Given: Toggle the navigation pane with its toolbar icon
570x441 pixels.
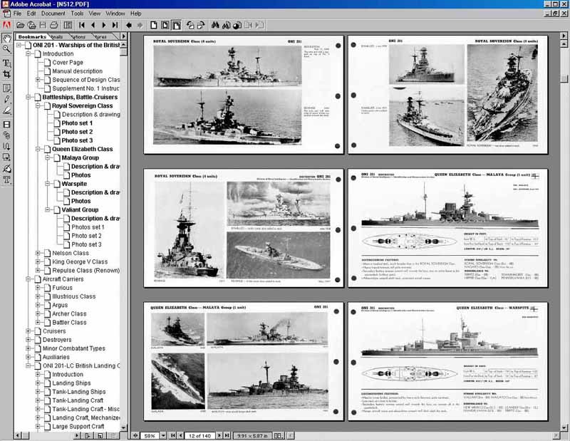Looking at the screenshot, I should pyautogui.click(x=68, y=25).
